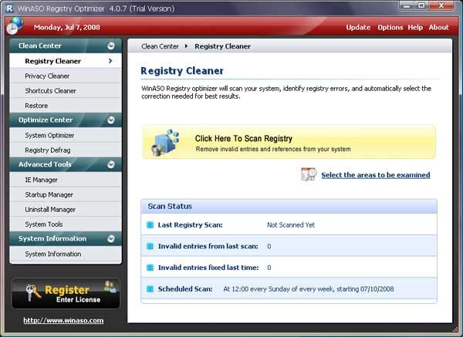Collapse the Clean Center section
Viewport: 463px width, 337px height.
point(111,45)
